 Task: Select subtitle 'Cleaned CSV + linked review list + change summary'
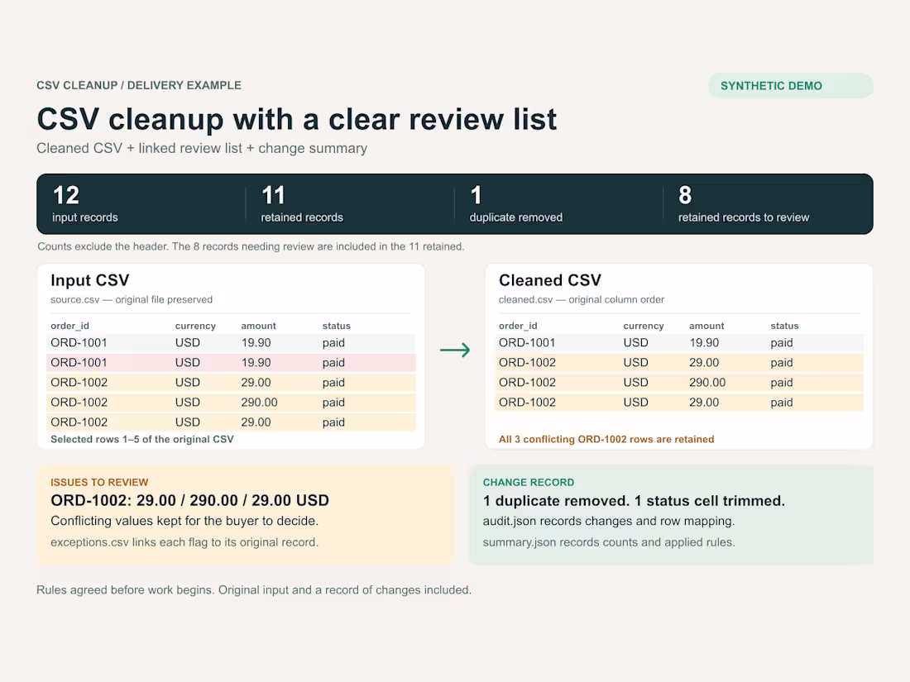202,149
